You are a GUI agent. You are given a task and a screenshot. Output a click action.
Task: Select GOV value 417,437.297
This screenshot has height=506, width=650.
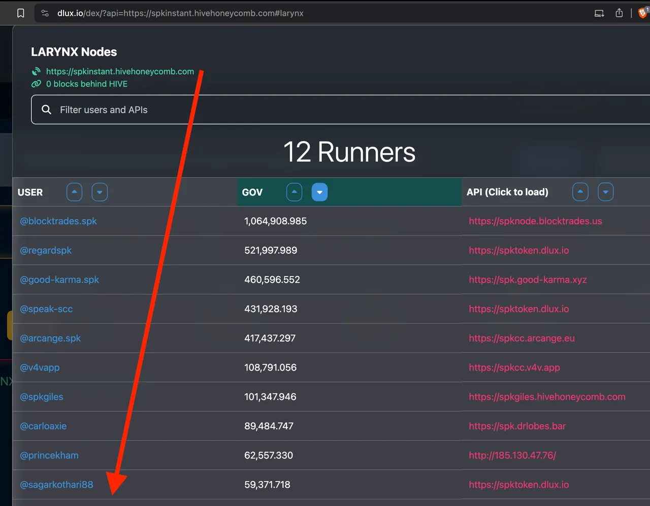(270, 339)
